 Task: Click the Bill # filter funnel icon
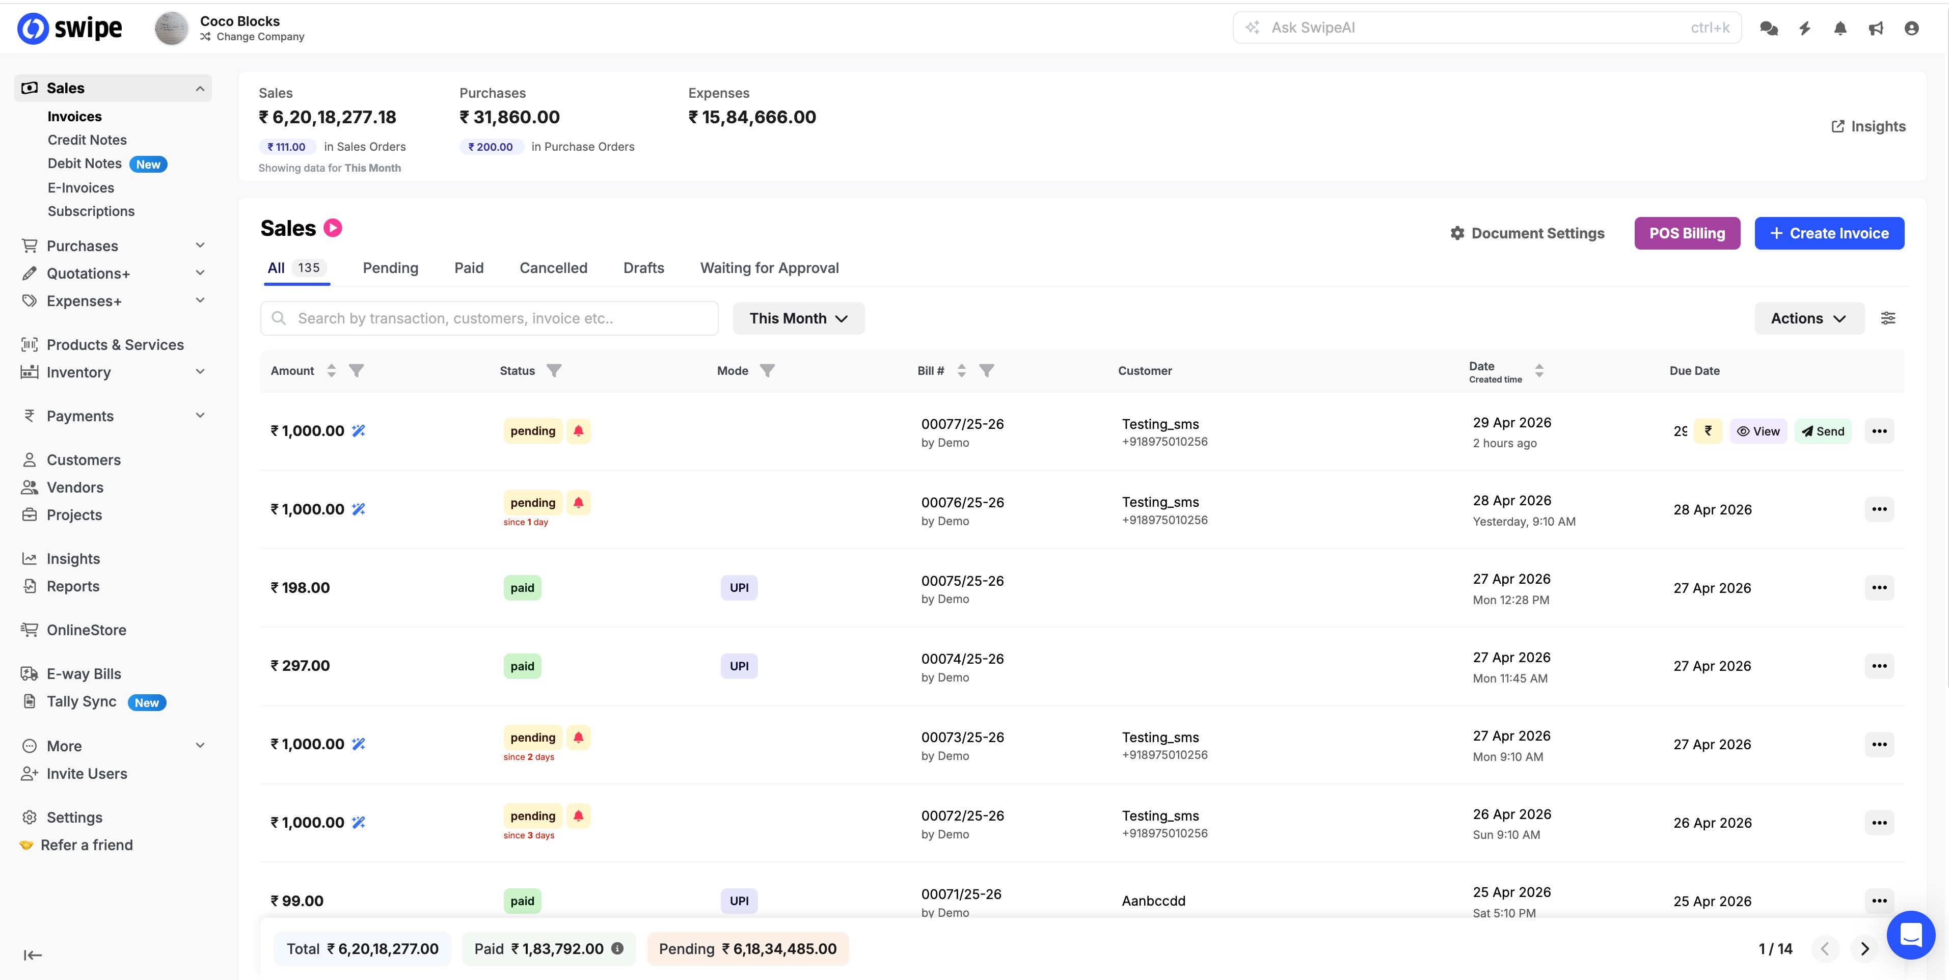tap(987, 370)
